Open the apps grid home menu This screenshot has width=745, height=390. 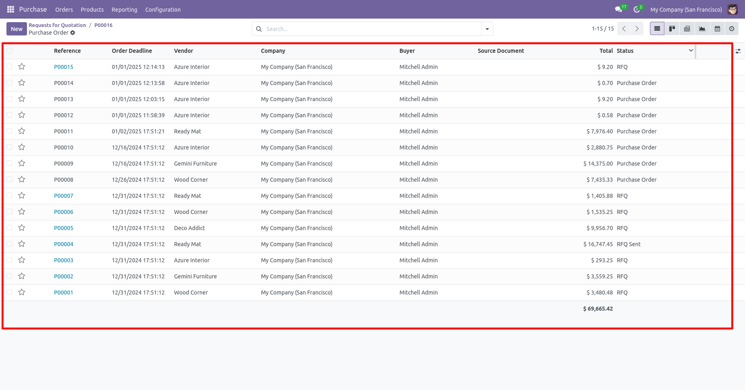click(x=10, y=9)
